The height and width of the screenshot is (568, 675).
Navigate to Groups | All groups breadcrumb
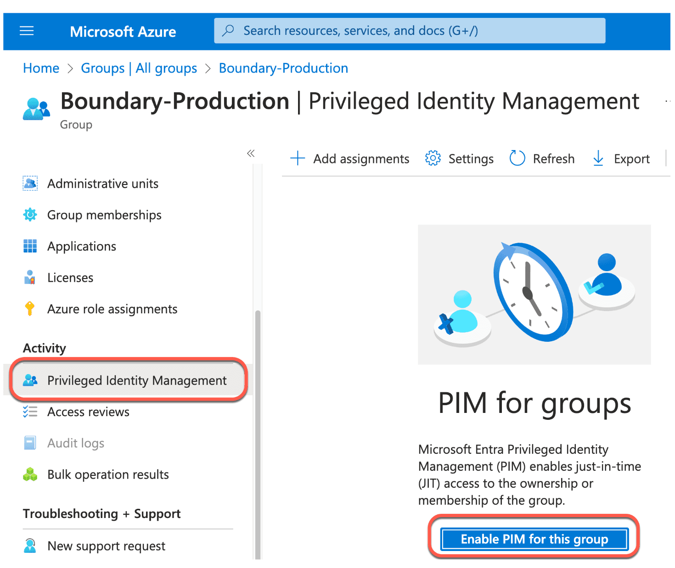(x=139, y=68)
